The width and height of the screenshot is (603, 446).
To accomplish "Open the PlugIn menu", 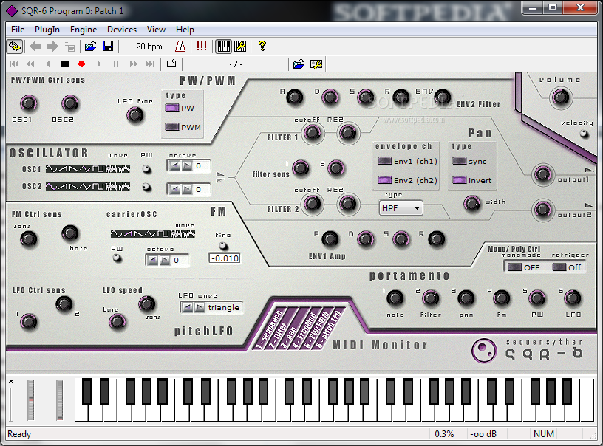I will [x=47, y=30].
